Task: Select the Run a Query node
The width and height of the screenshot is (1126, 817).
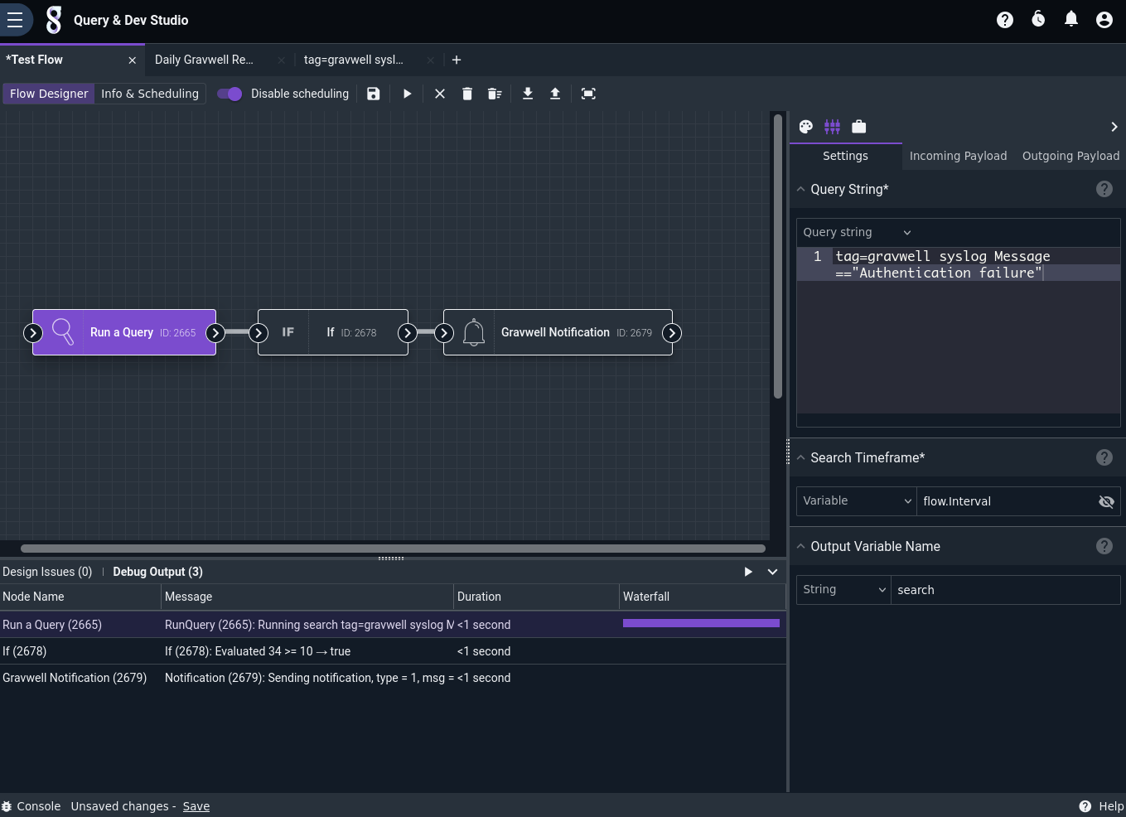Action: click(124, 332)
